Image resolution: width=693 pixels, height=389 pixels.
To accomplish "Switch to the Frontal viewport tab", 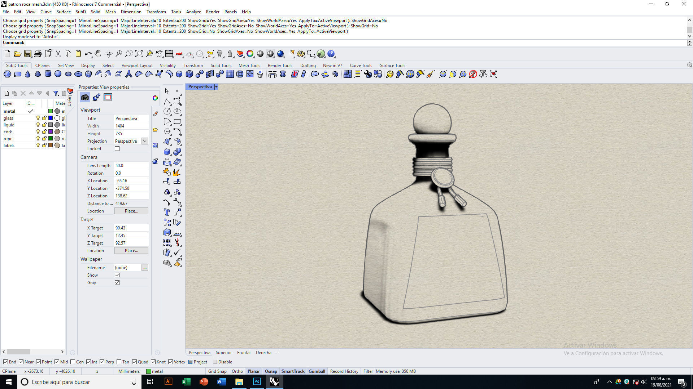I will [244, 353].
